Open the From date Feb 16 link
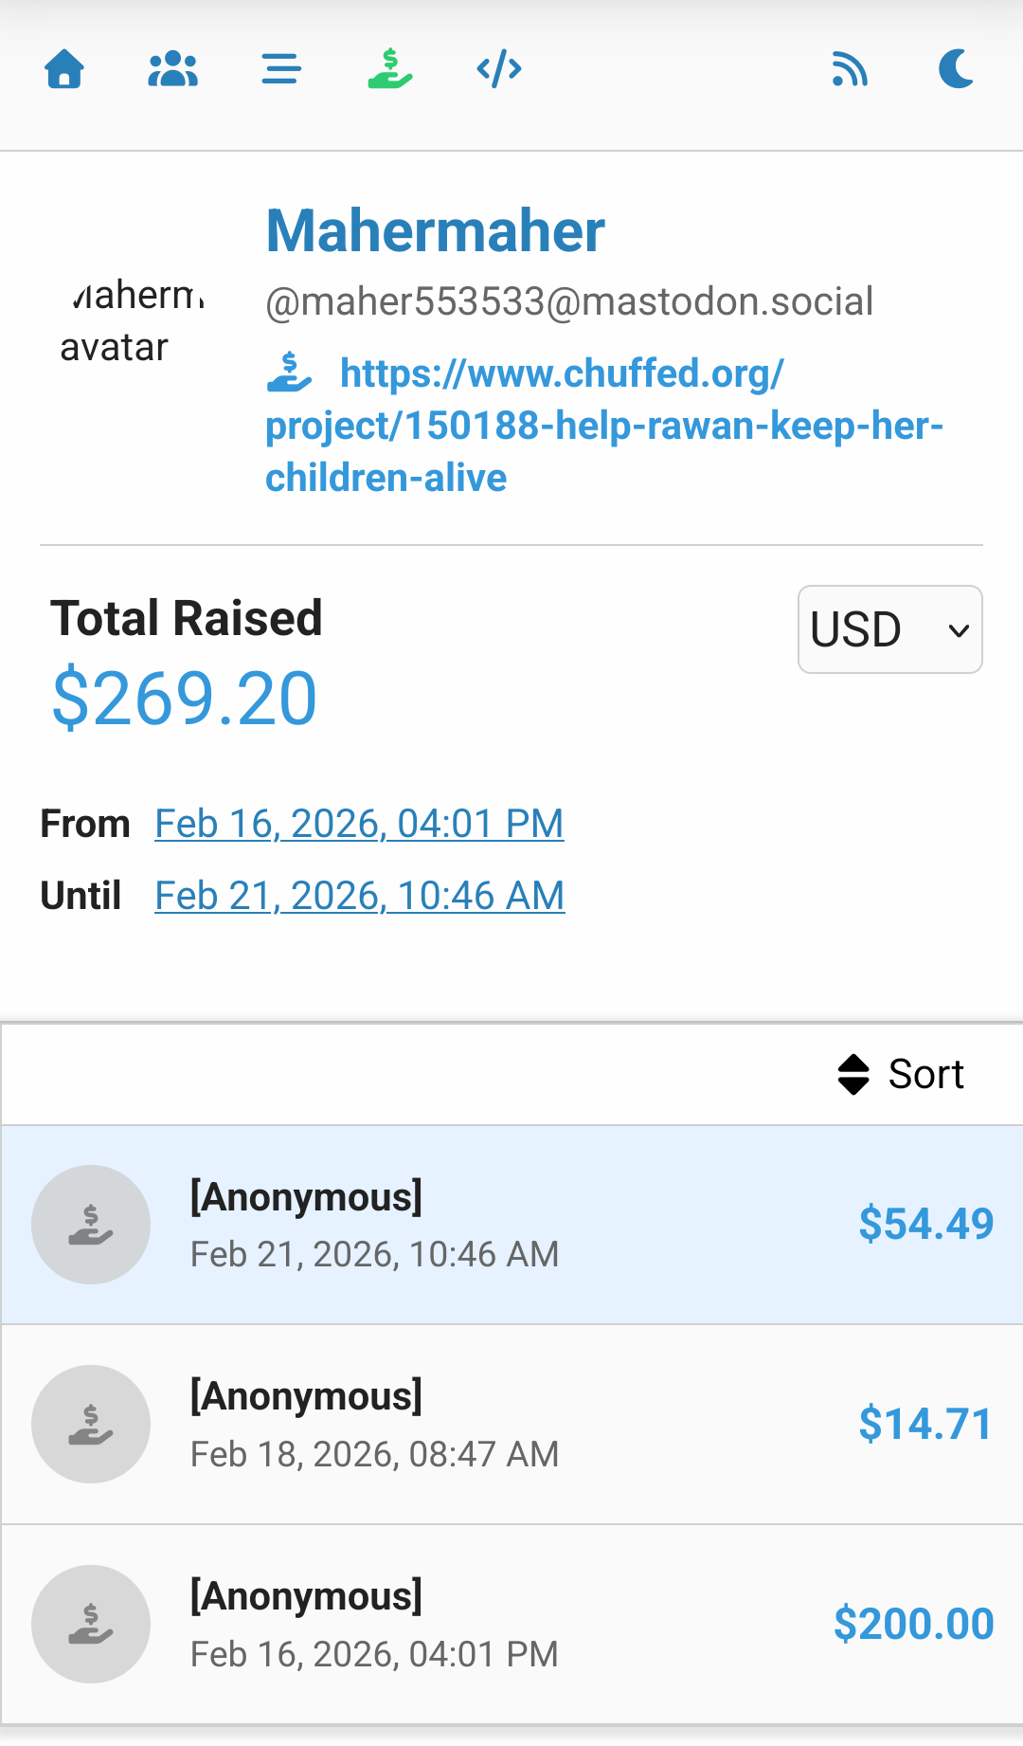1023x1746 pixels. [359, 824]
